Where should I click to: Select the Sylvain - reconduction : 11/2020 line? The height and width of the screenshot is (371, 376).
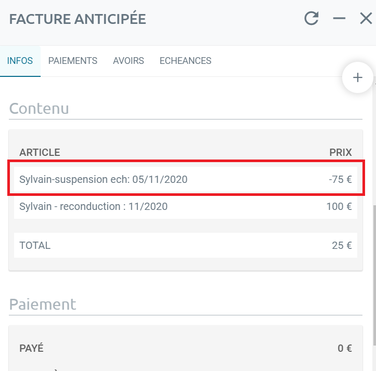click(185, 206)
